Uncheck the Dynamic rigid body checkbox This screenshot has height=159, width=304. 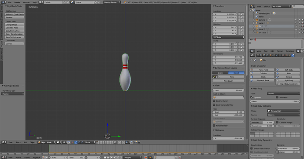[252, 98]
